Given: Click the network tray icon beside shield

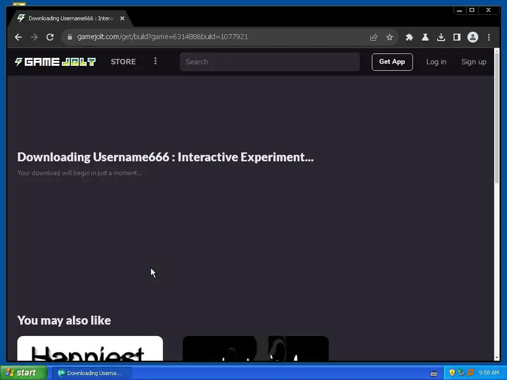Looking at the screenshot, I should click(x=461, y=373).
